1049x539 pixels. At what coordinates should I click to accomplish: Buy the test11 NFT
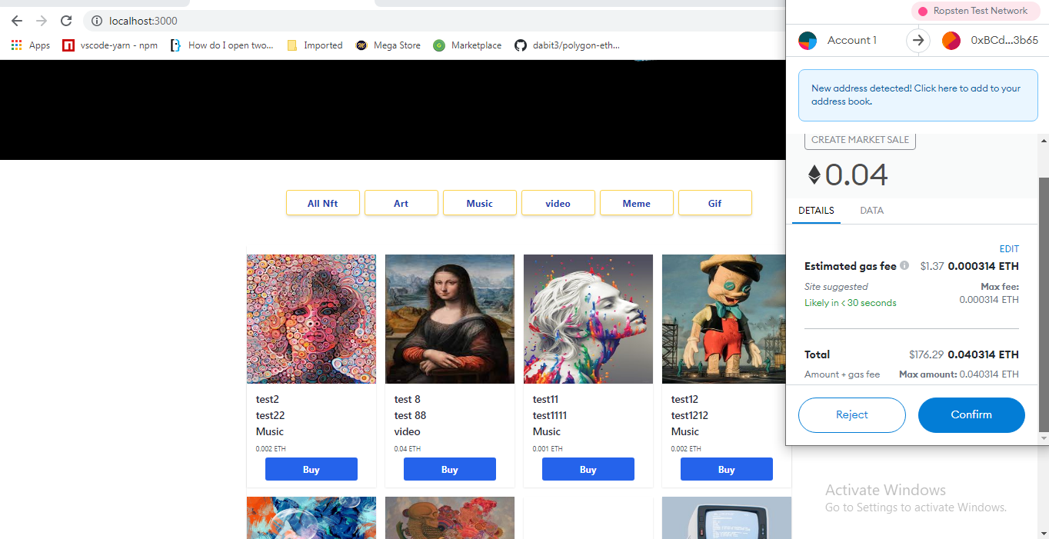point(588,469)
